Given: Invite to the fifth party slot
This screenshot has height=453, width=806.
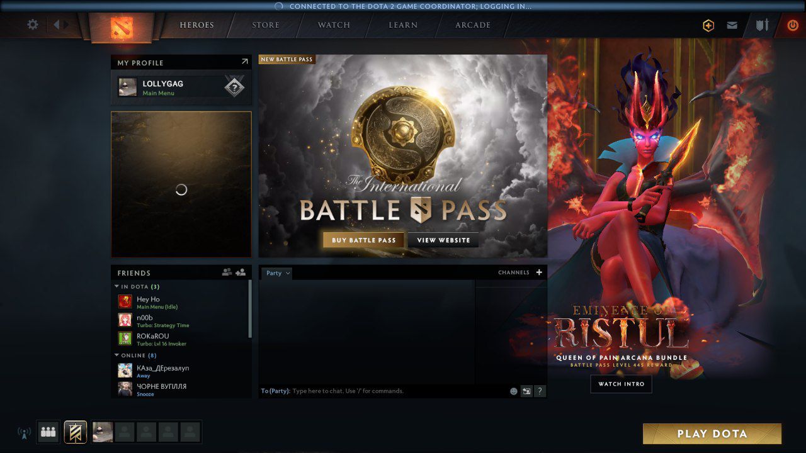Looking at the screenshot, I should pyautogui.click(x=190, y=432).
